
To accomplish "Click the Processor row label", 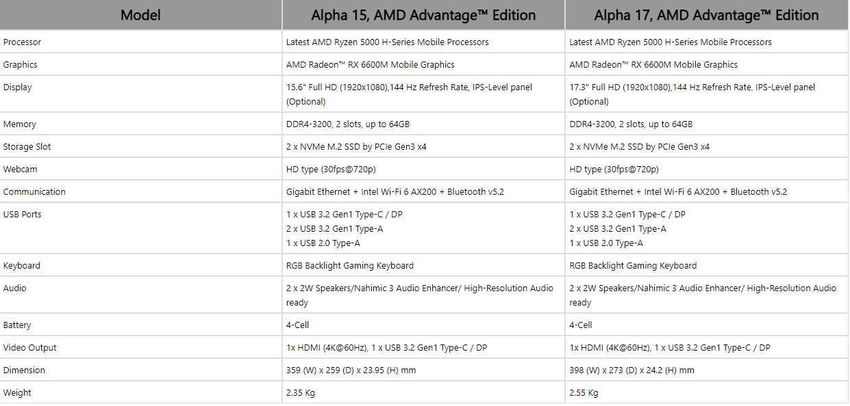I will [x=22, y=42].
